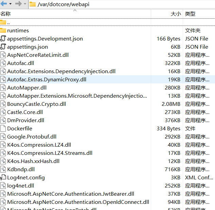
Task: Click the appsettings.Development.json file icon
Action: 3,38
